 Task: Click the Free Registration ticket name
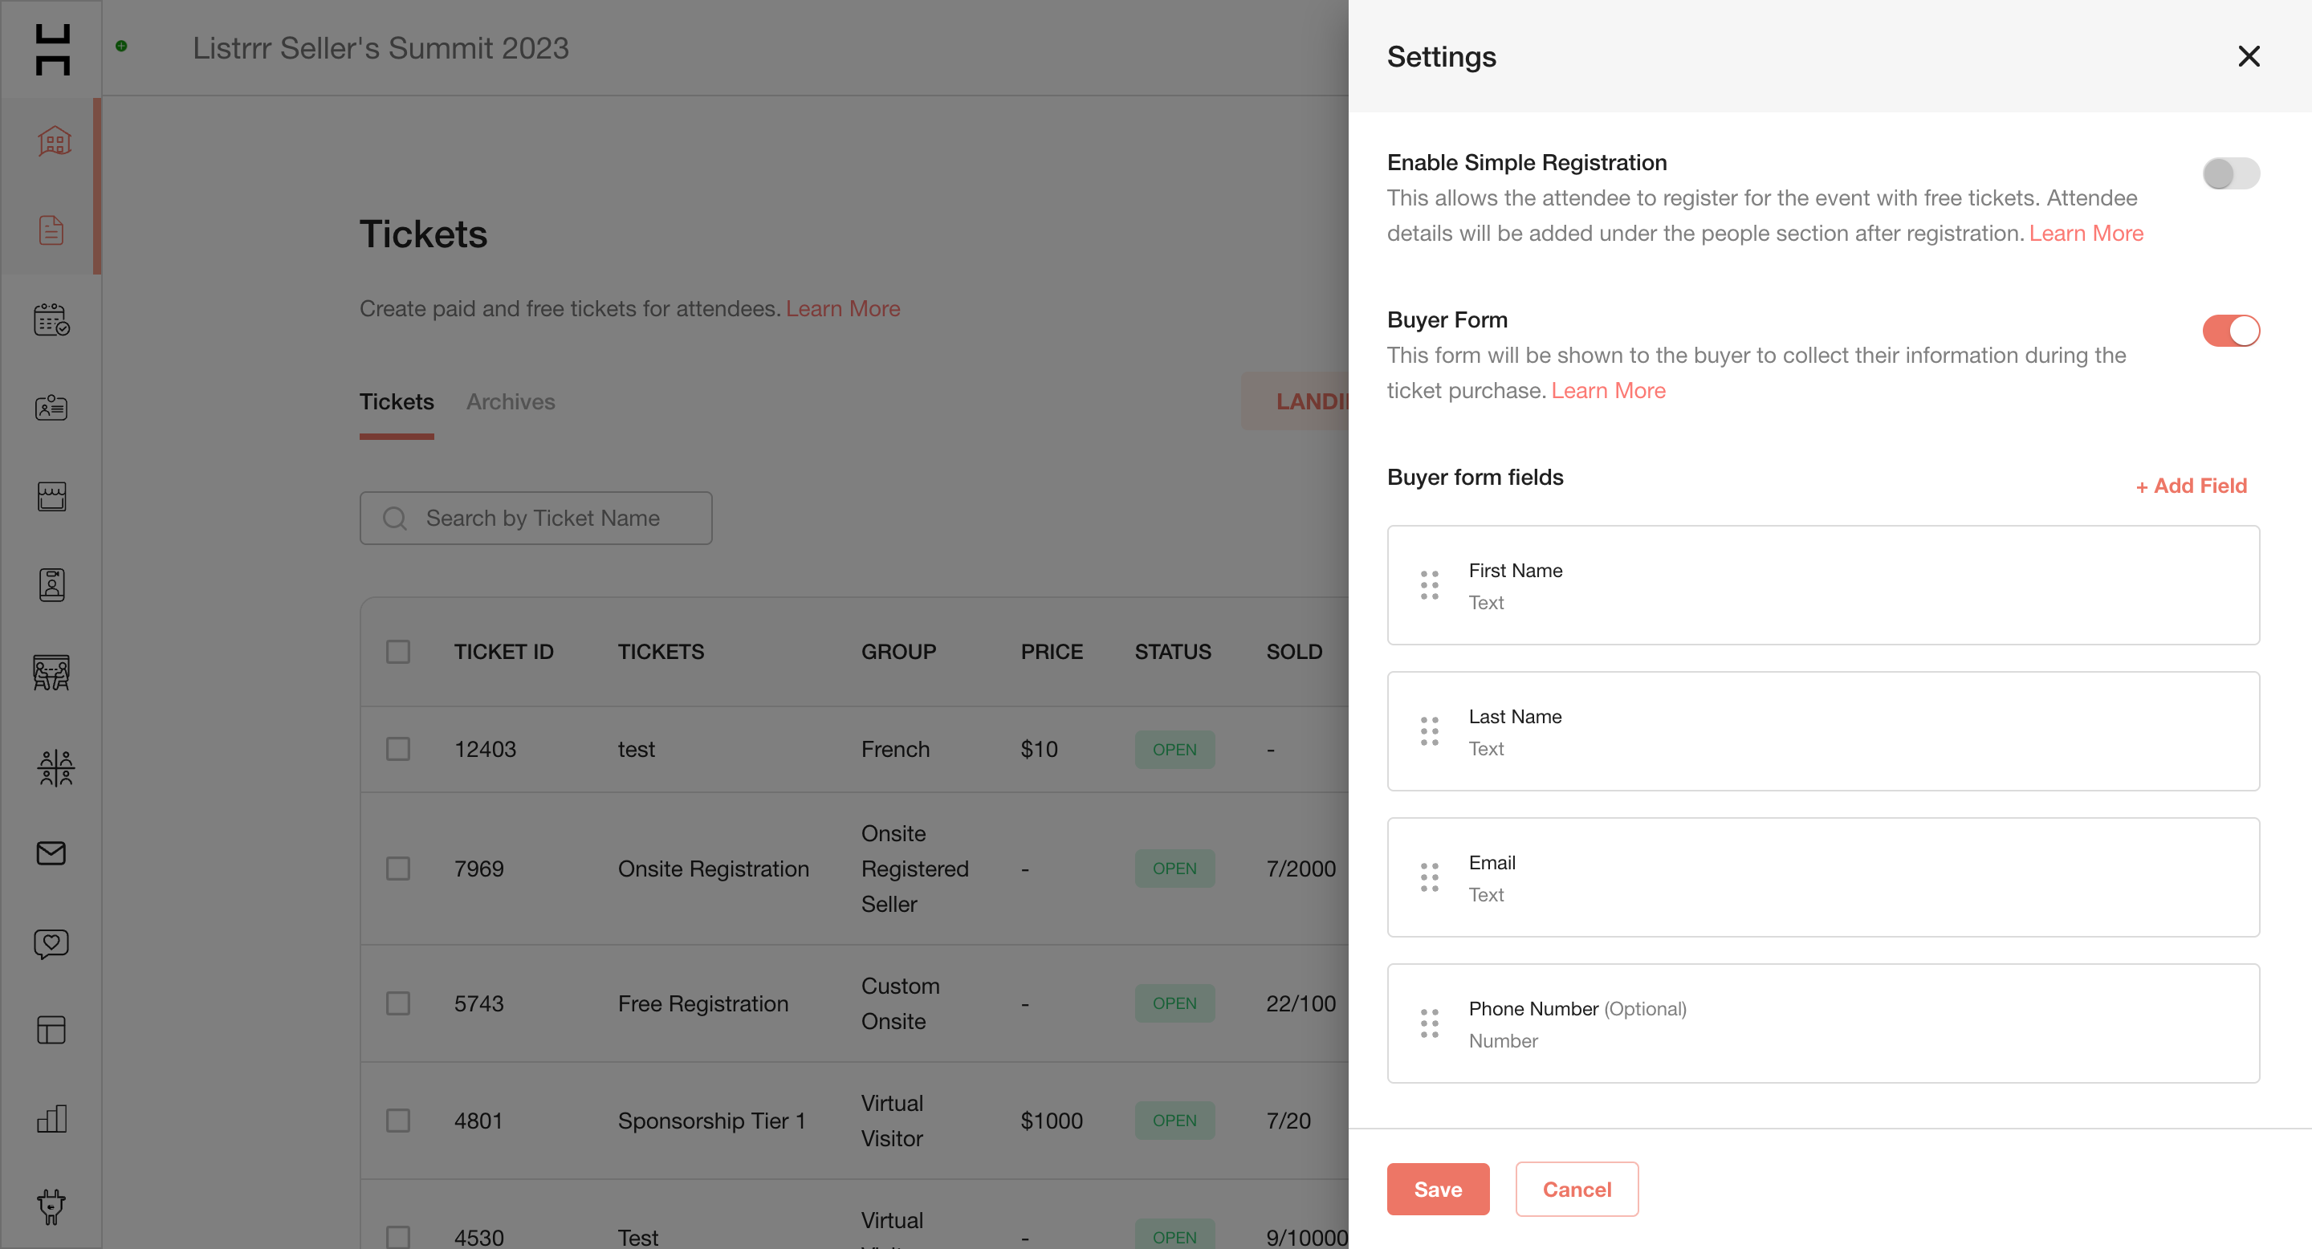[x=702, y=1003]
